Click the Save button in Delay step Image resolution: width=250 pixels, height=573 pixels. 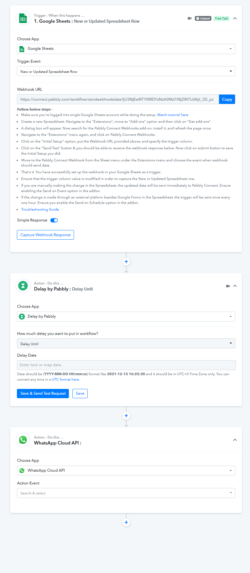click(80, 393)
